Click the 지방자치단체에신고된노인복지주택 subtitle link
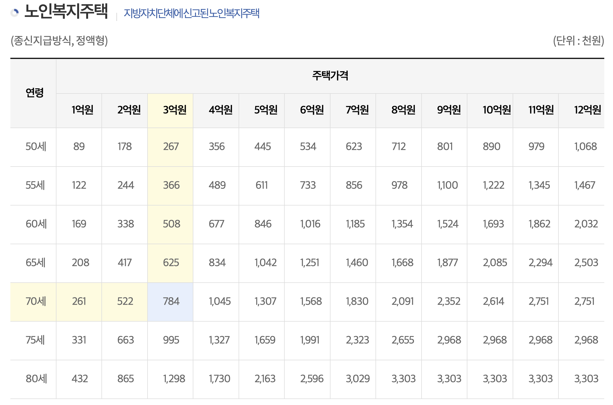The image size is (613, 405). tap(191, 13)
